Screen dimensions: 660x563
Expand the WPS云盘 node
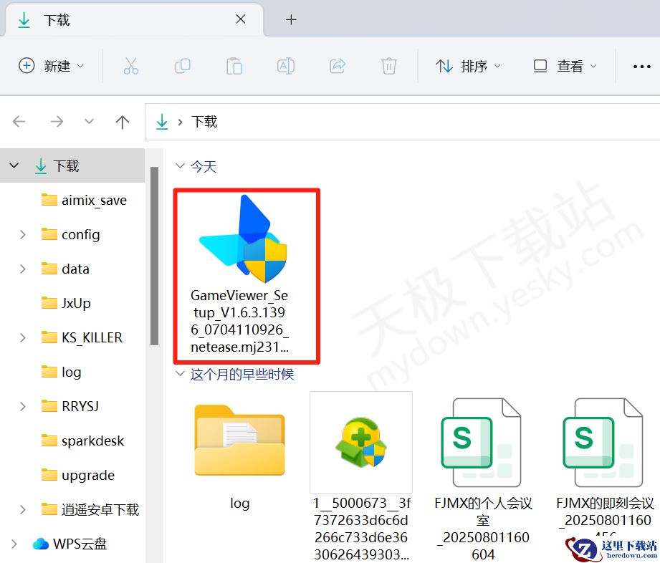[x=14, y=544]
